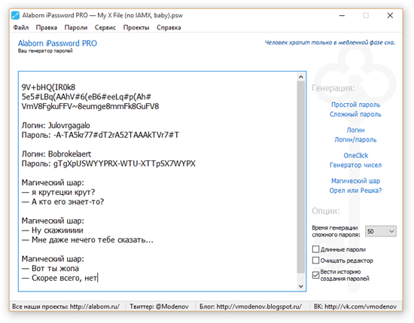414x323 pixels.
Task: Open the Файл menu
Action: tap(21, 27)
